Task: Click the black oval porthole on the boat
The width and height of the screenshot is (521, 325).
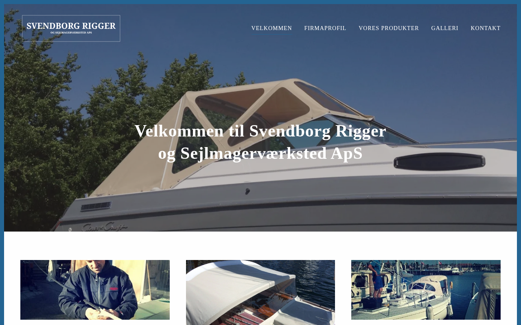Action: click(439, 162)
